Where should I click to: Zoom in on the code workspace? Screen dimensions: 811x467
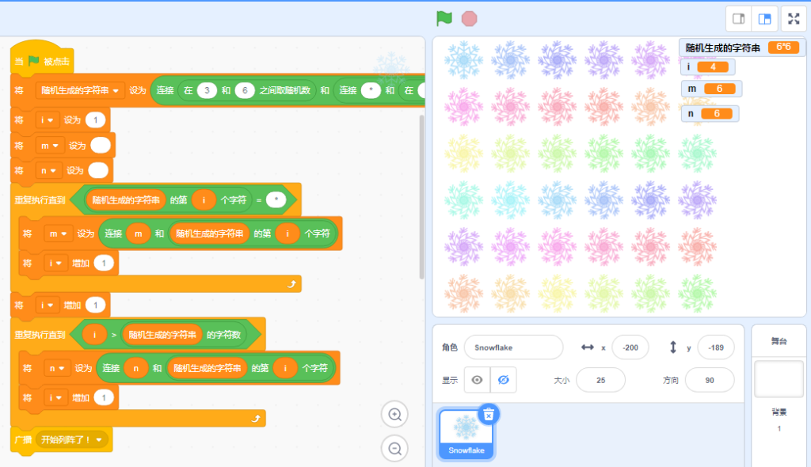394,414
